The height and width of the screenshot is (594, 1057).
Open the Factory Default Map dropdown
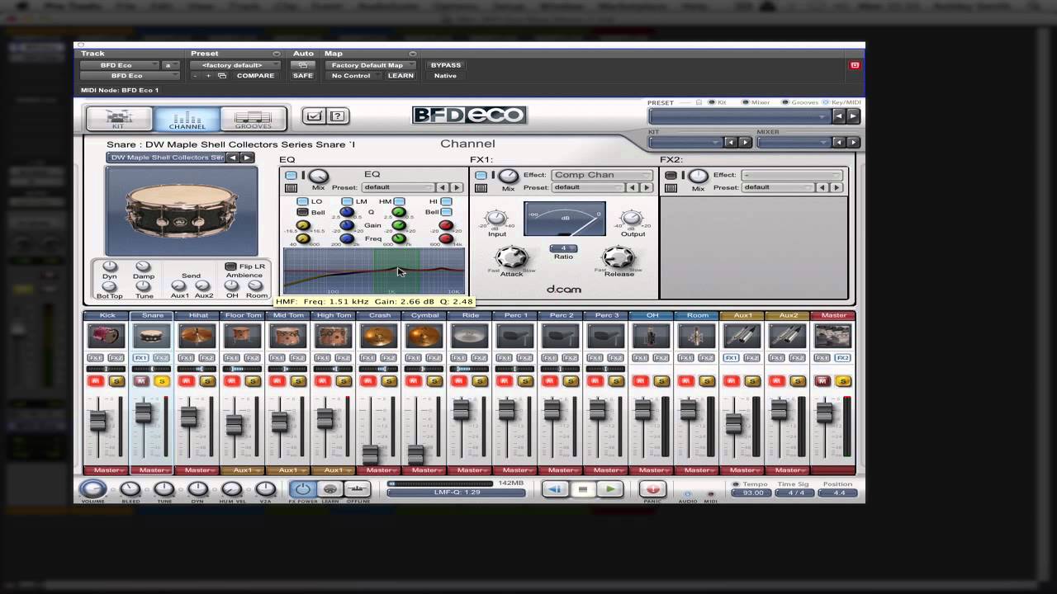click(369, 65)
